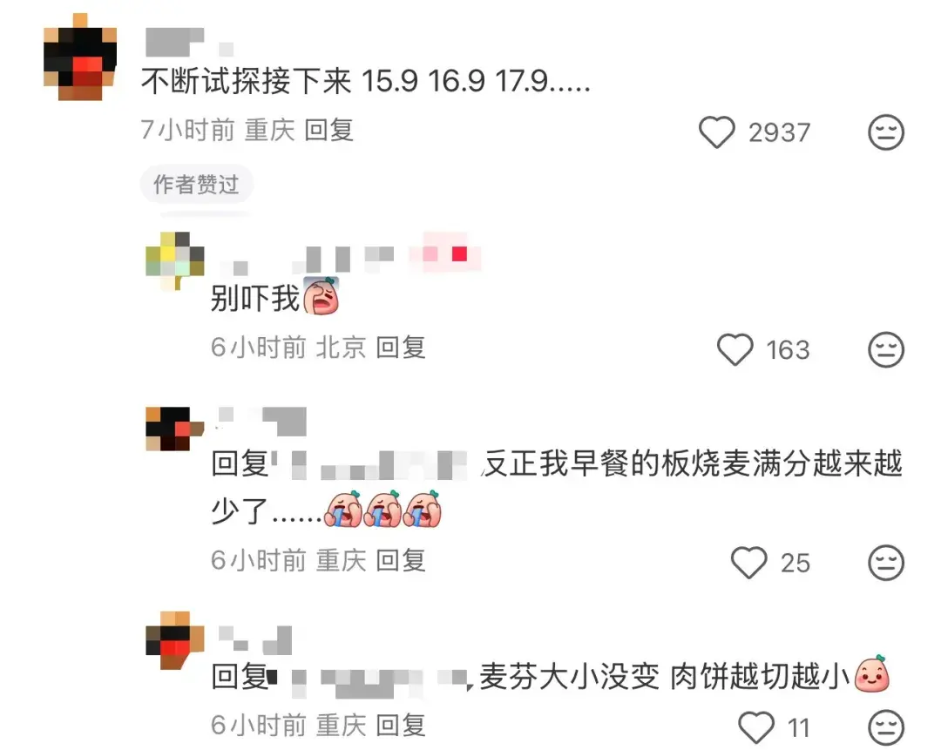The image size is (941, 750).
Task: Open avatar of the 别吓我 commenter
Action: (x=174, y=260)
